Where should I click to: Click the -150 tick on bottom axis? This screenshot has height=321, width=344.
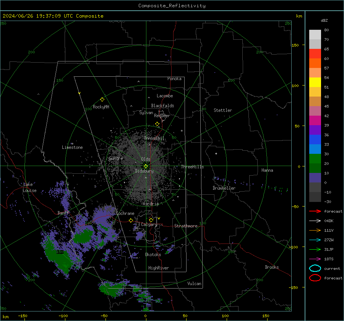(x=23, y=316)
